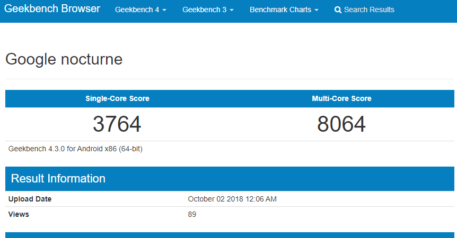
Task: Select the single-core score value 3764
Action: (x=117, y=124)
